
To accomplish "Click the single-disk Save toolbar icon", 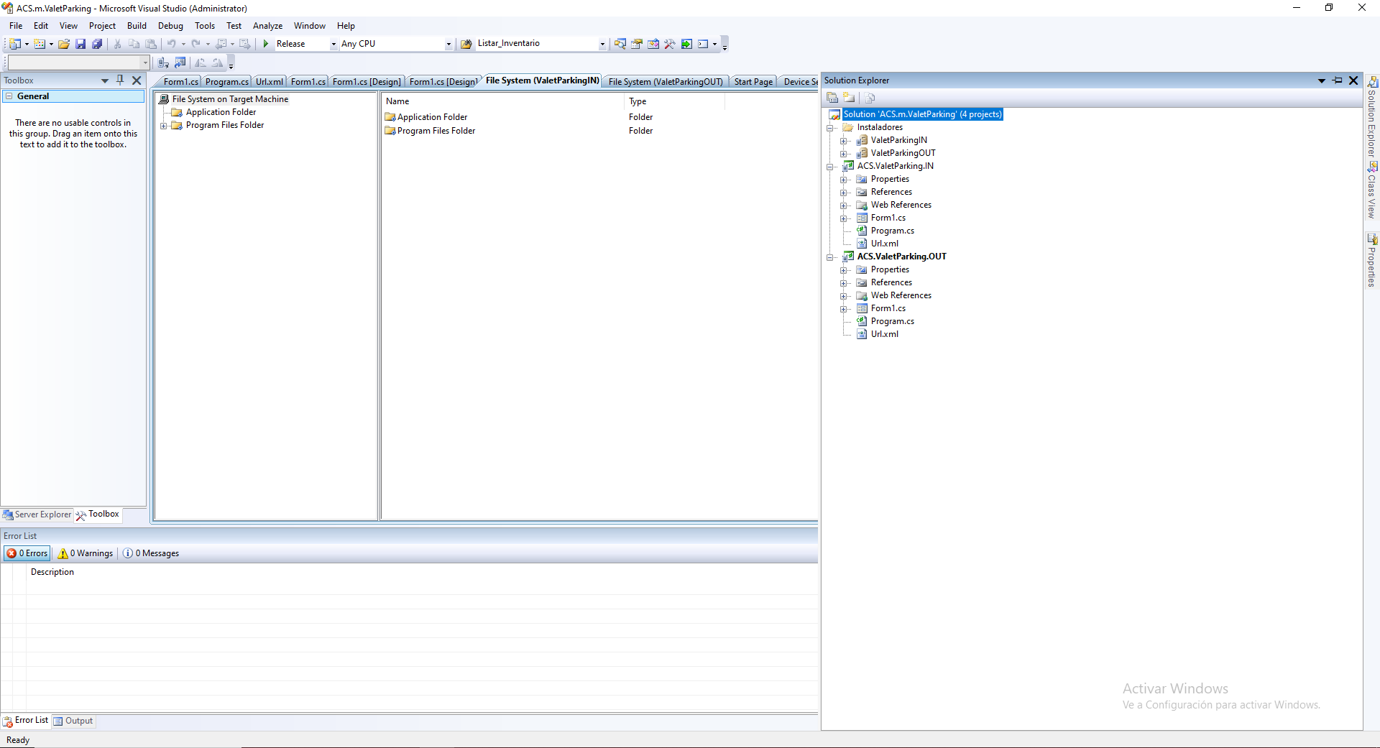I will coord(80,44).
